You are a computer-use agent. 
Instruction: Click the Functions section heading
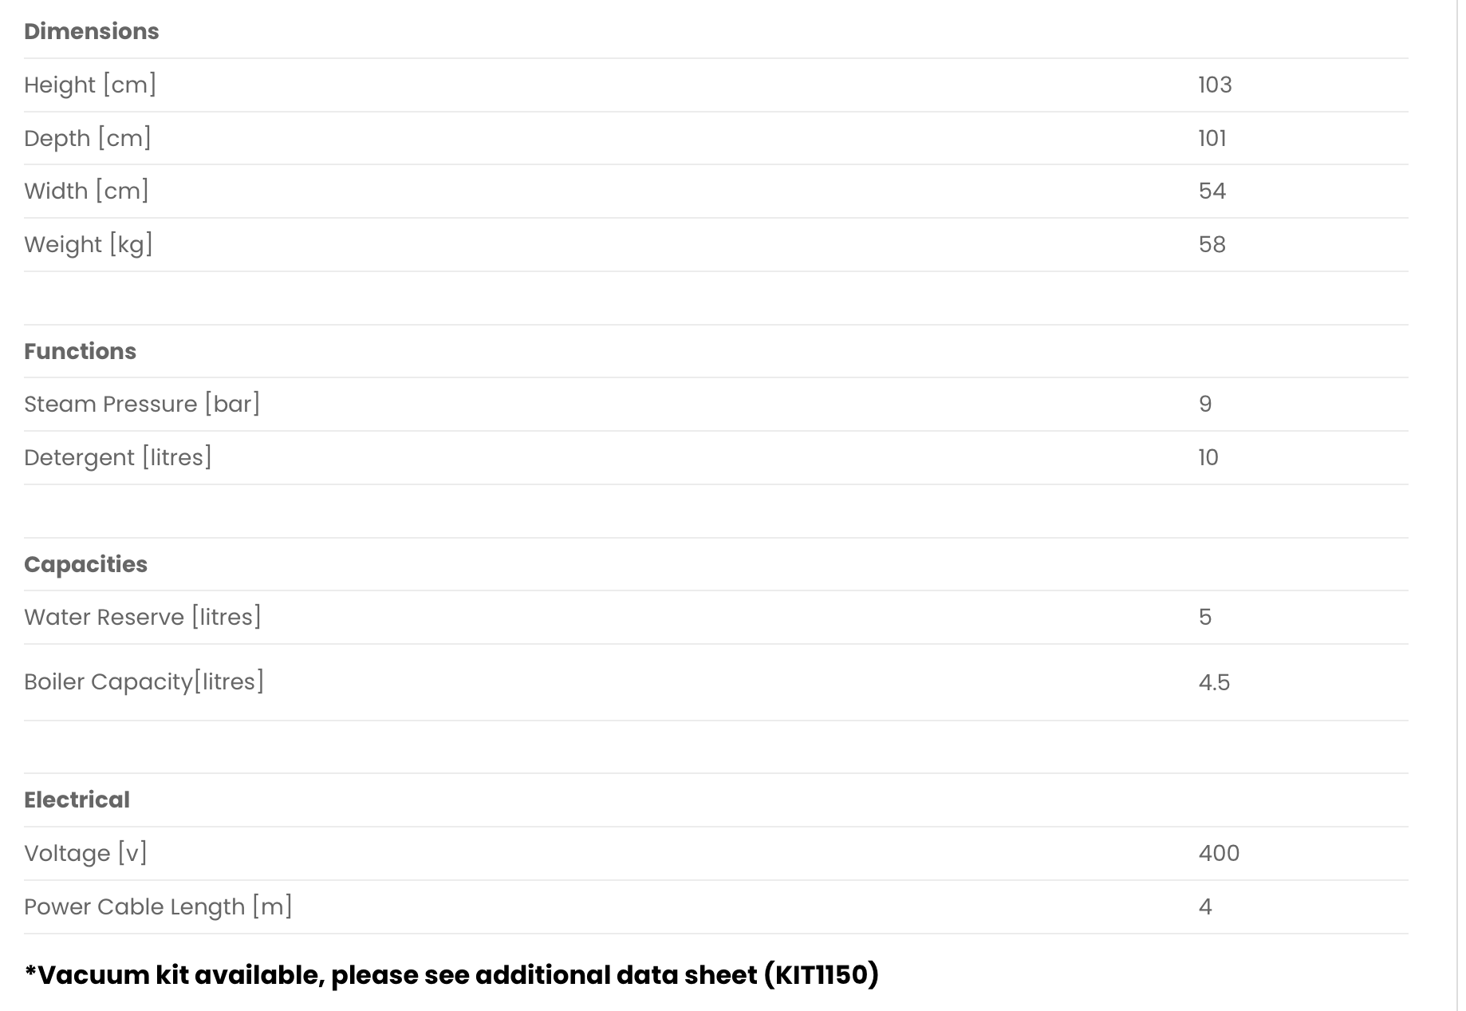point(80,351)
